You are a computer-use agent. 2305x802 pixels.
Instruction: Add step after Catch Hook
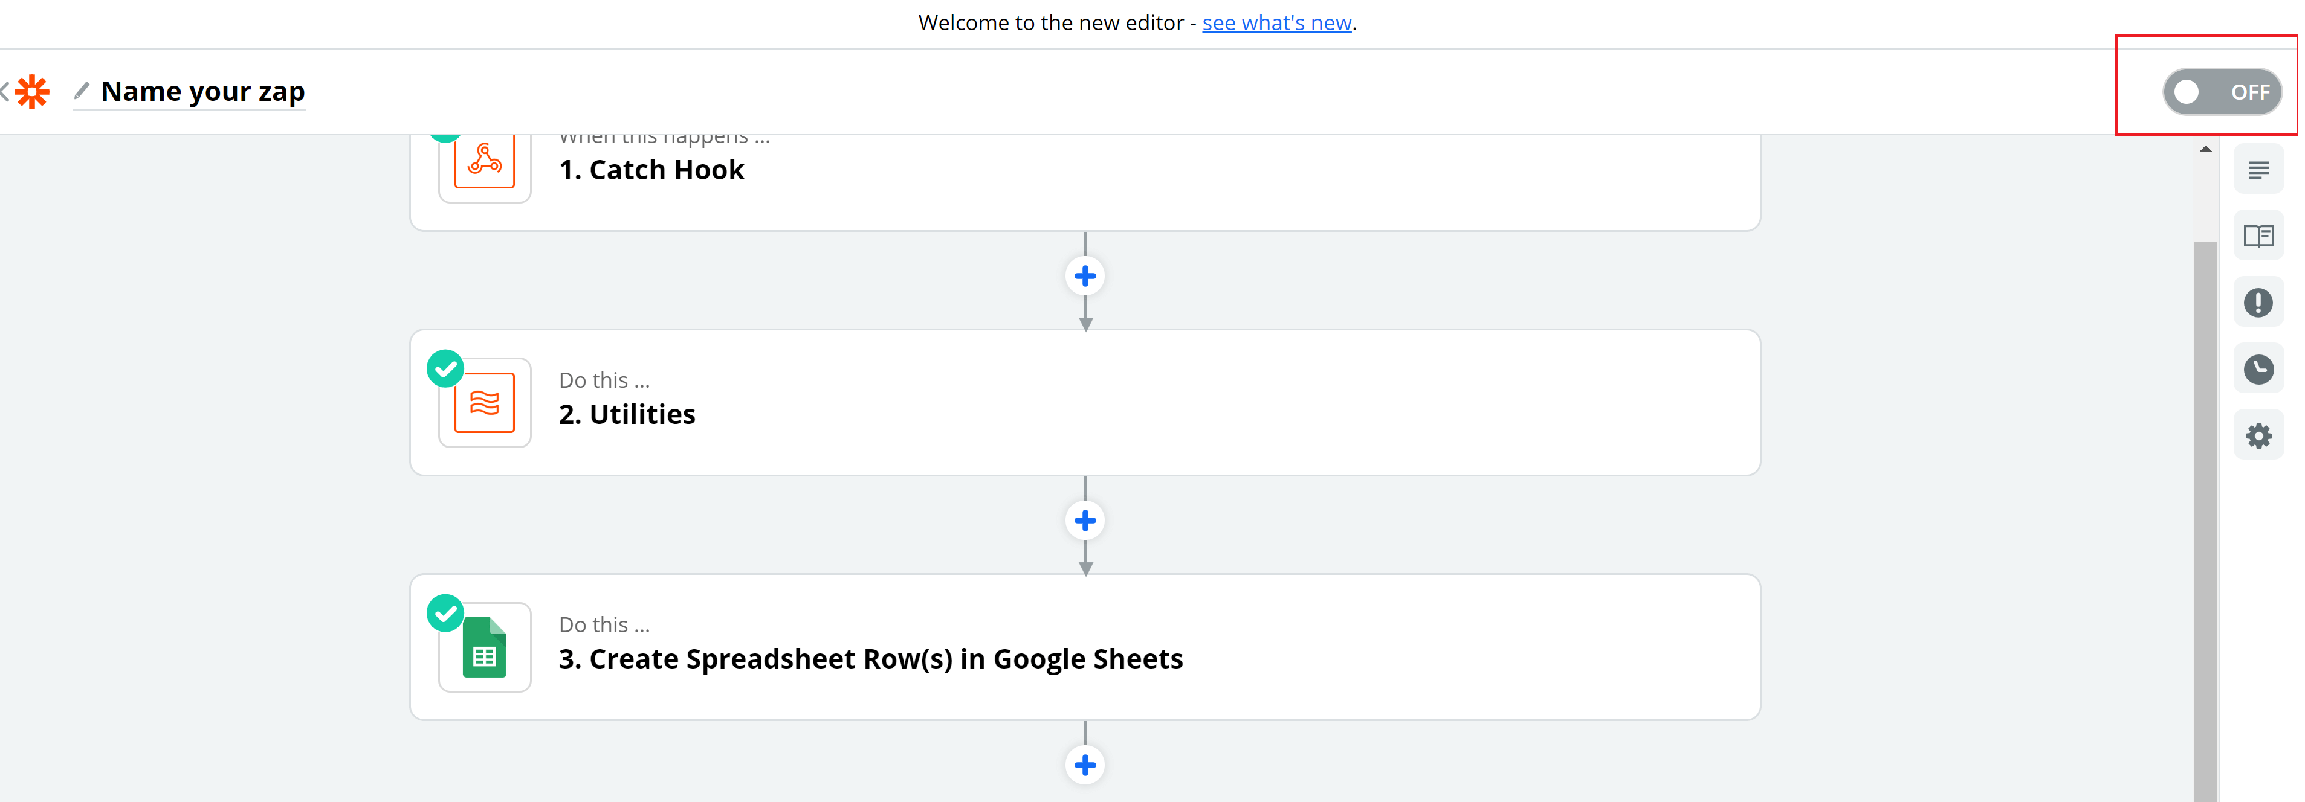click(x=1084, y=276)
